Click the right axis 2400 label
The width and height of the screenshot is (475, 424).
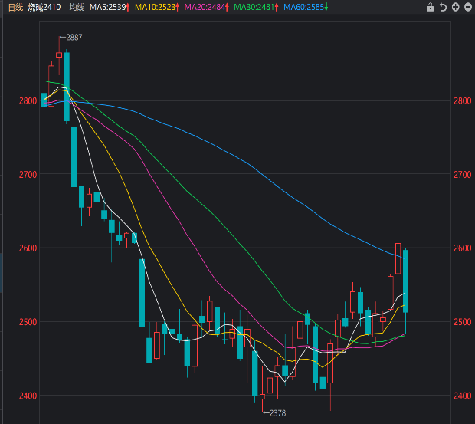coord(462,396)
